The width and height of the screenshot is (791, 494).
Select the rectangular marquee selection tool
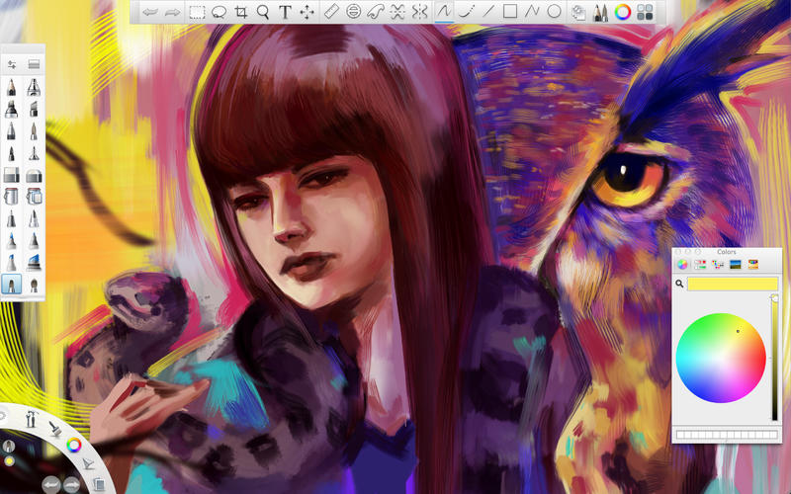(x=197, y=13)
